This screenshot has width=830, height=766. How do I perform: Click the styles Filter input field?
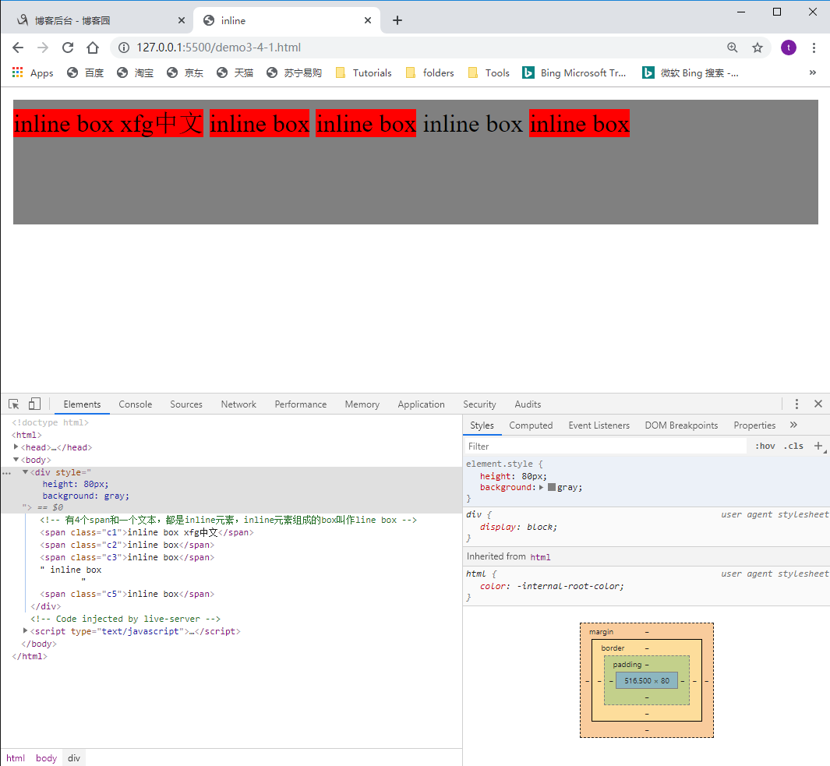tap(606, 447)
